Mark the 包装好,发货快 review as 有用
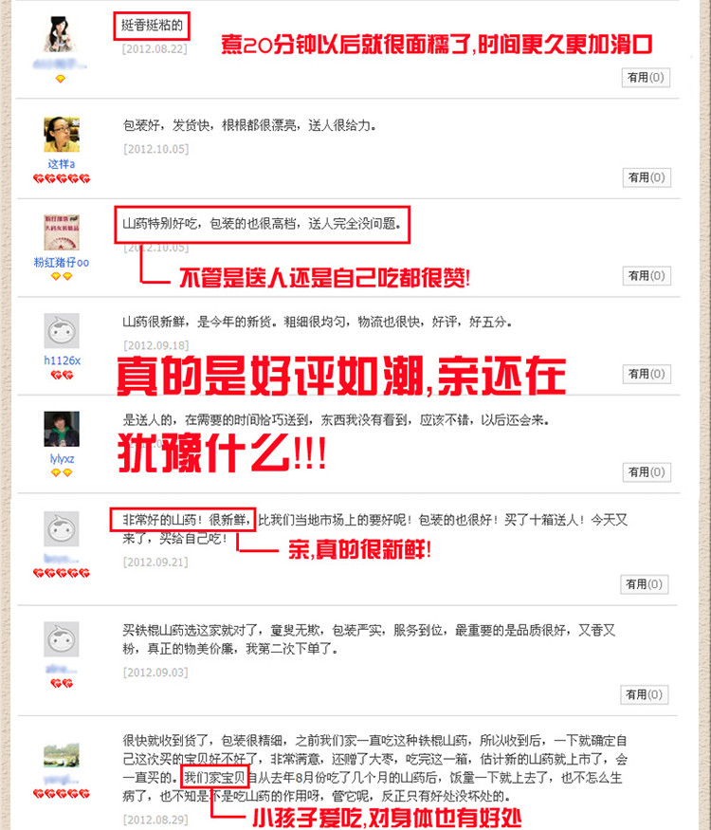Screen dimensions: 711x830 [x=647, y=177]
